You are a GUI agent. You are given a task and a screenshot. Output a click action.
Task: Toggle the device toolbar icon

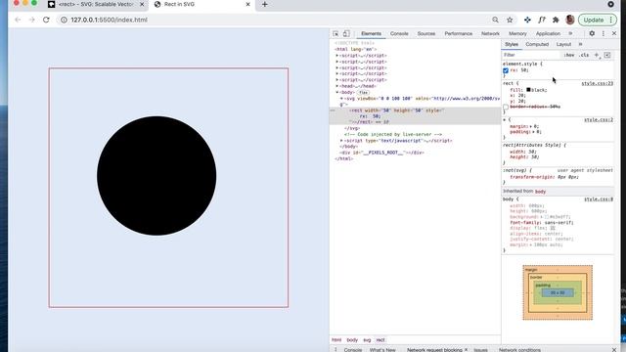(x=346, y=33)
